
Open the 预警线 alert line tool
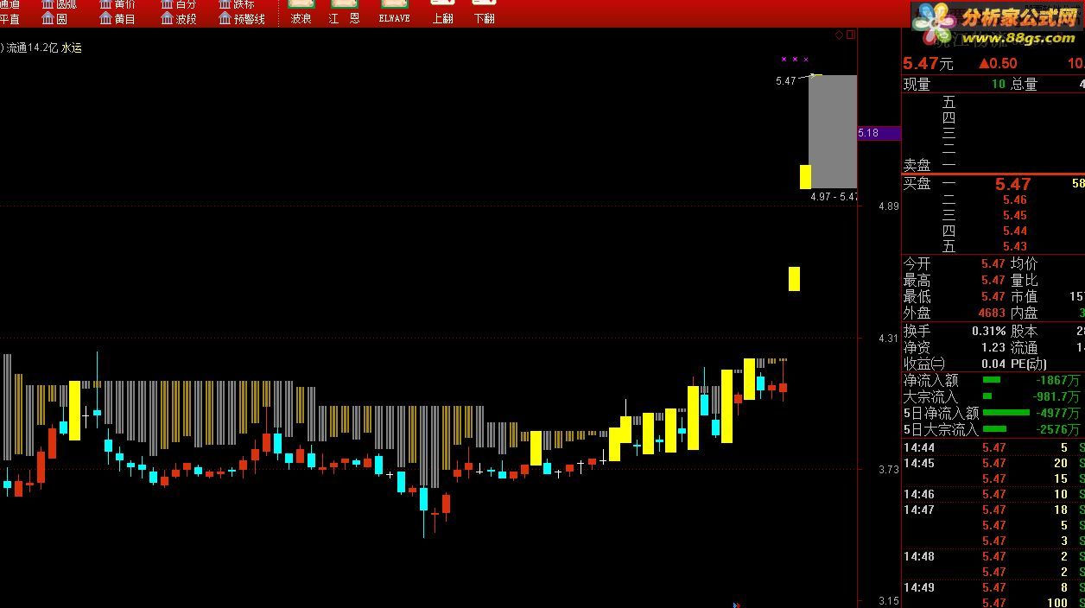click(x=242, y=18)
